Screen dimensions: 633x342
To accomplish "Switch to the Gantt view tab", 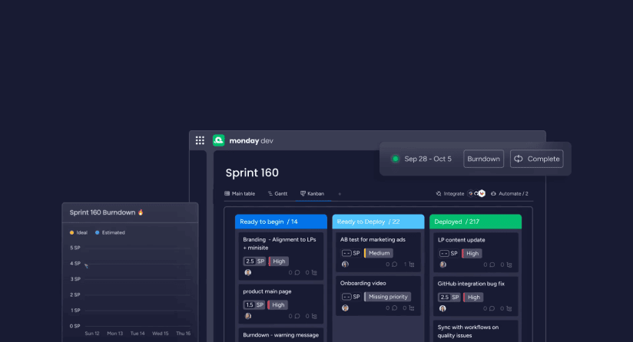I will tap(276, 194).
